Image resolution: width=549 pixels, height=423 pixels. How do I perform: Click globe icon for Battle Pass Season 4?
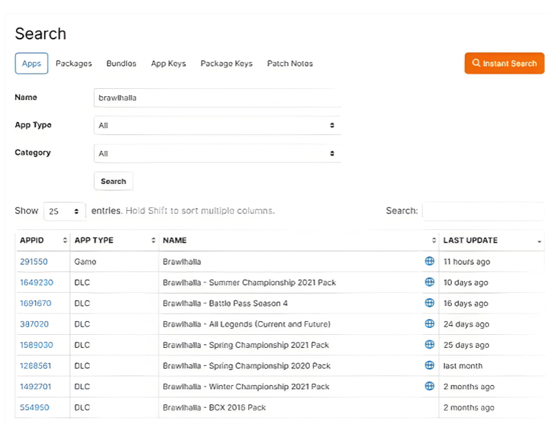pos(429,303)
